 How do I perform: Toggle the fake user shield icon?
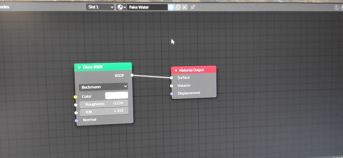click(x=171, y=7)
